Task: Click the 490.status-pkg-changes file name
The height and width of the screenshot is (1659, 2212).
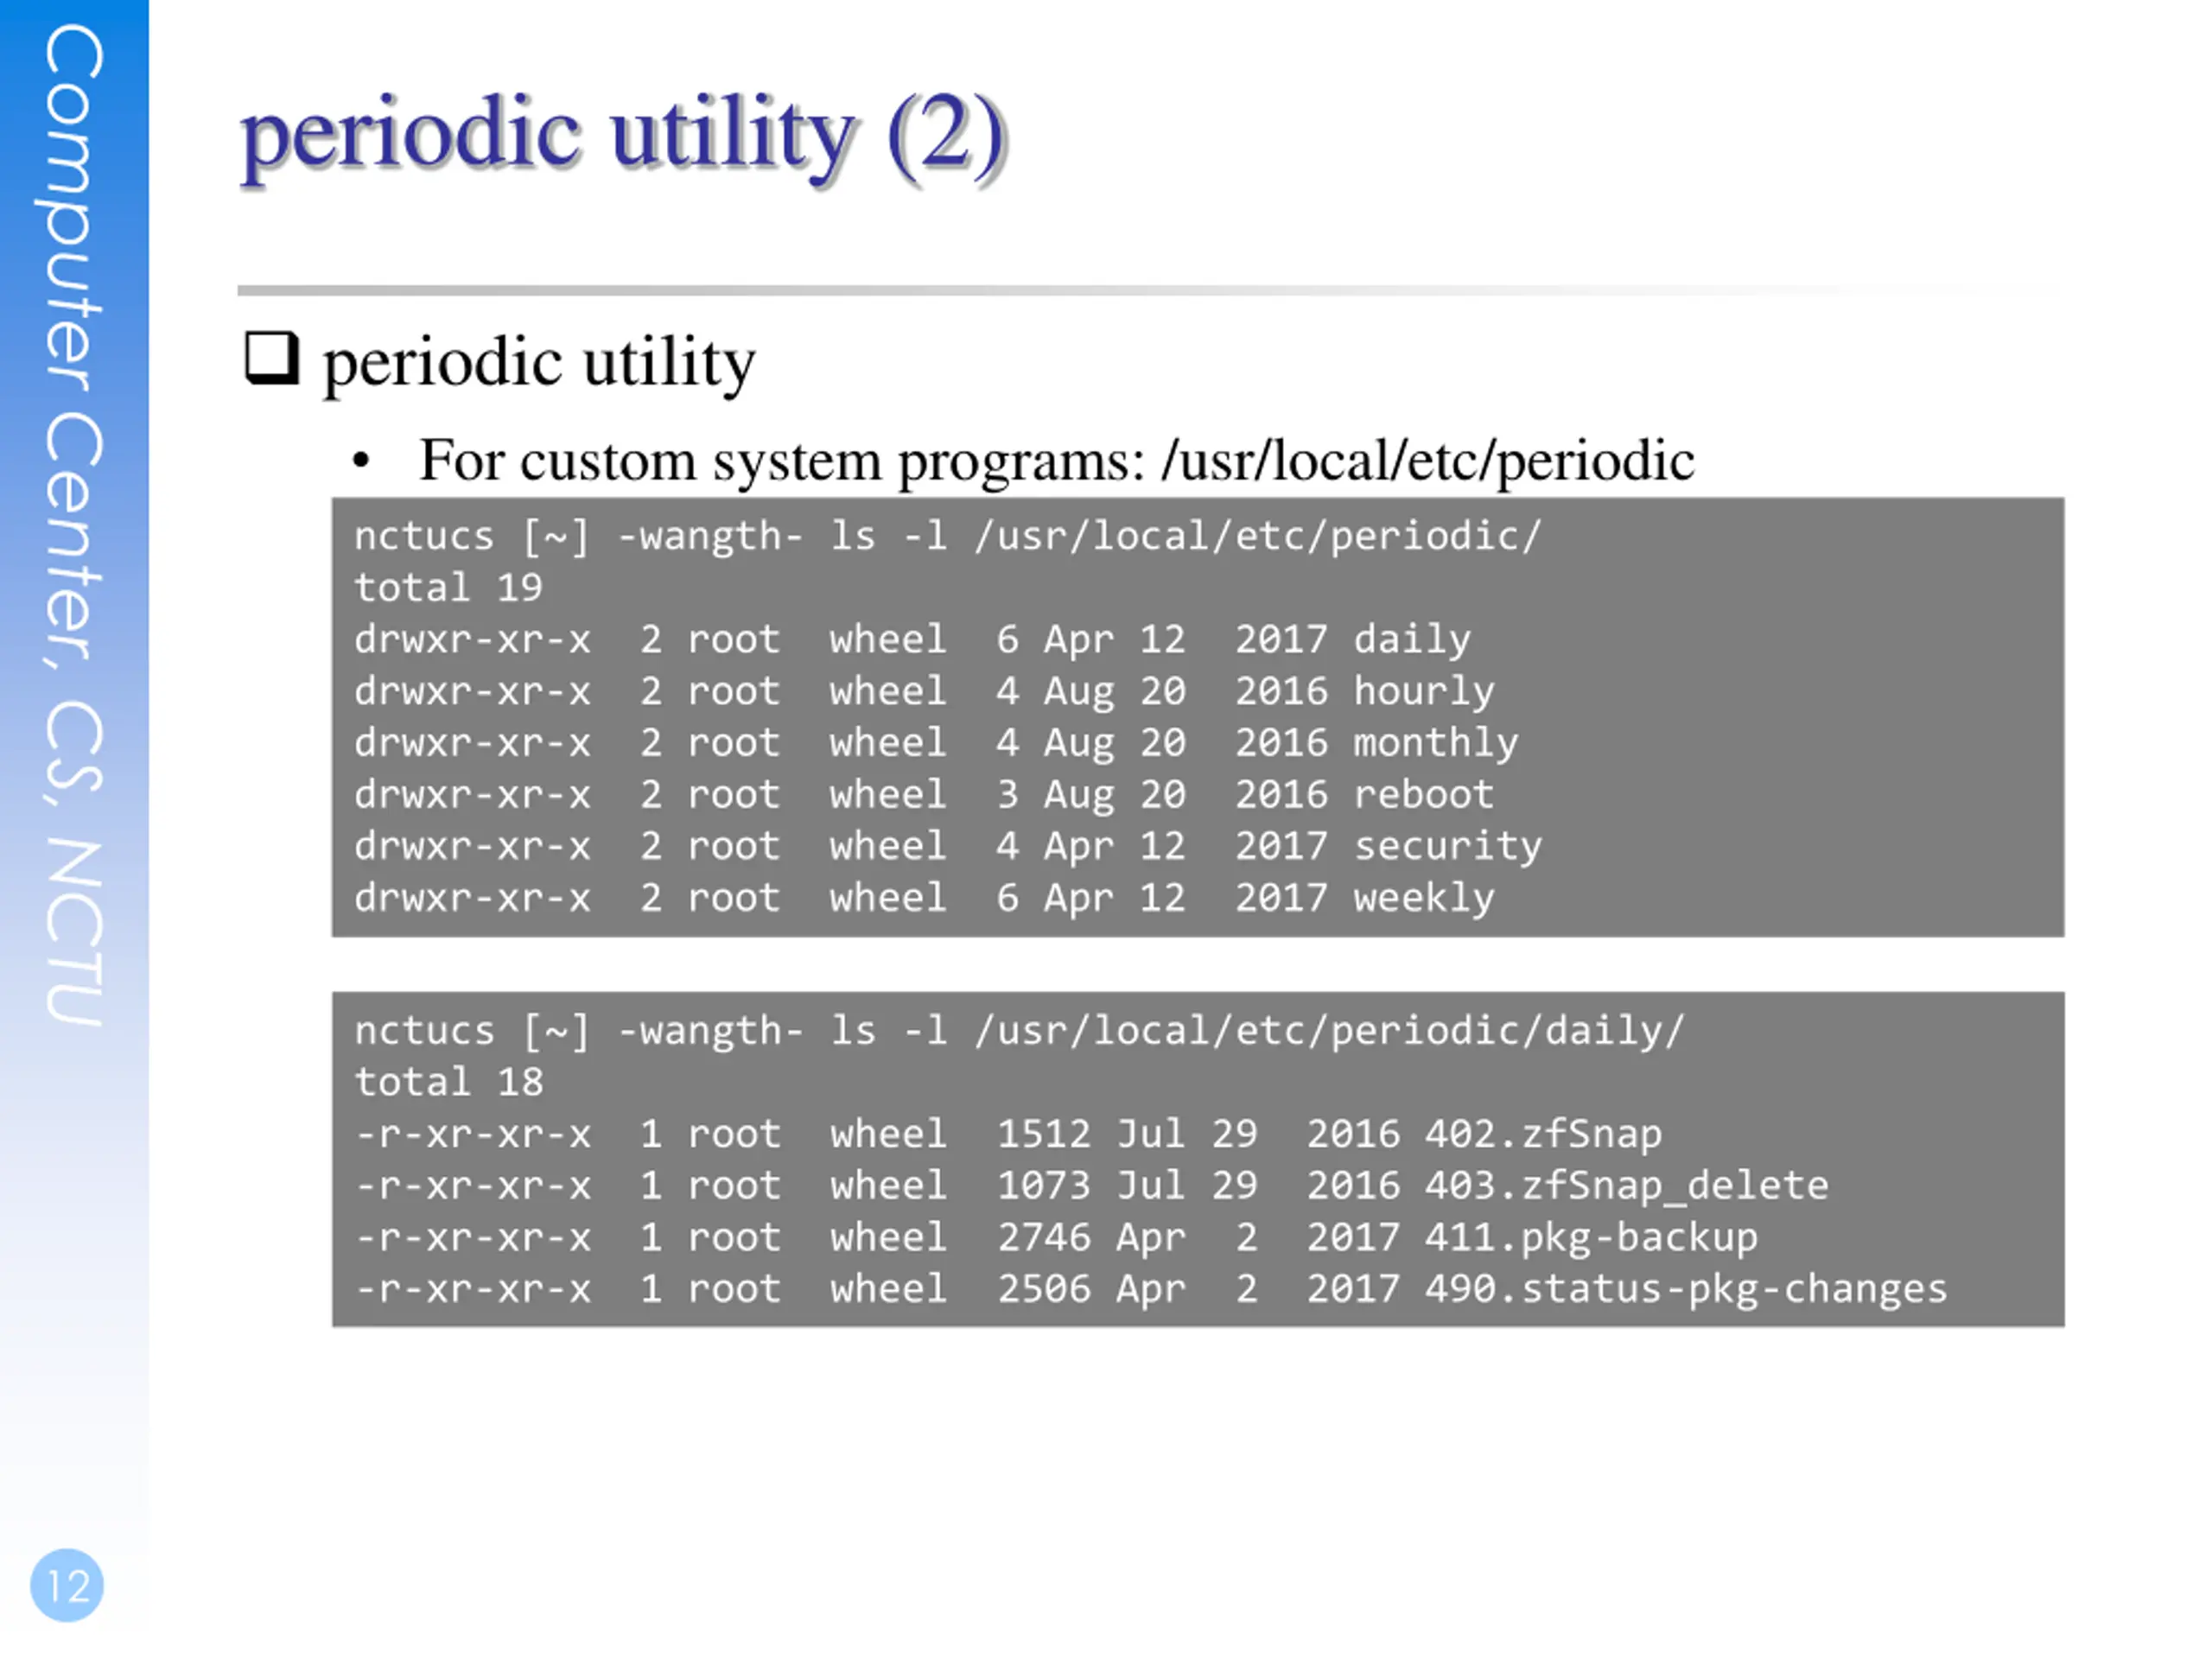Action: [1686, 1290]
